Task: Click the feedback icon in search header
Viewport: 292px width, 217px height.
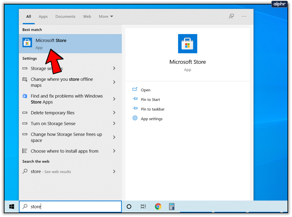Action: tap(231, 17)
